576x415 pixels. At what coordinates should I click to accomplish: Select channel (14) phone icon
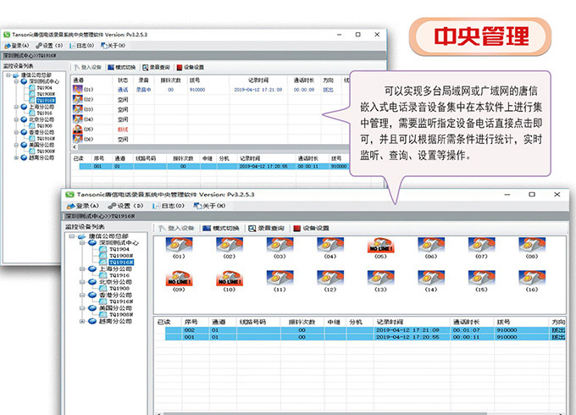[x=431, y=278]
